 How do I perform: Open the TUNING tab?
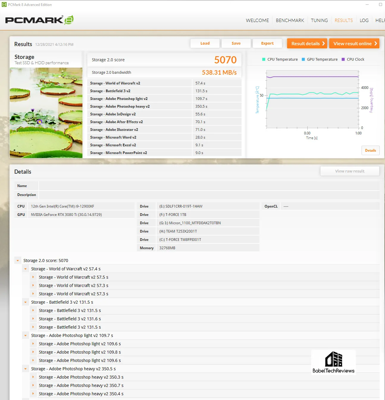(x=319, y=20)
